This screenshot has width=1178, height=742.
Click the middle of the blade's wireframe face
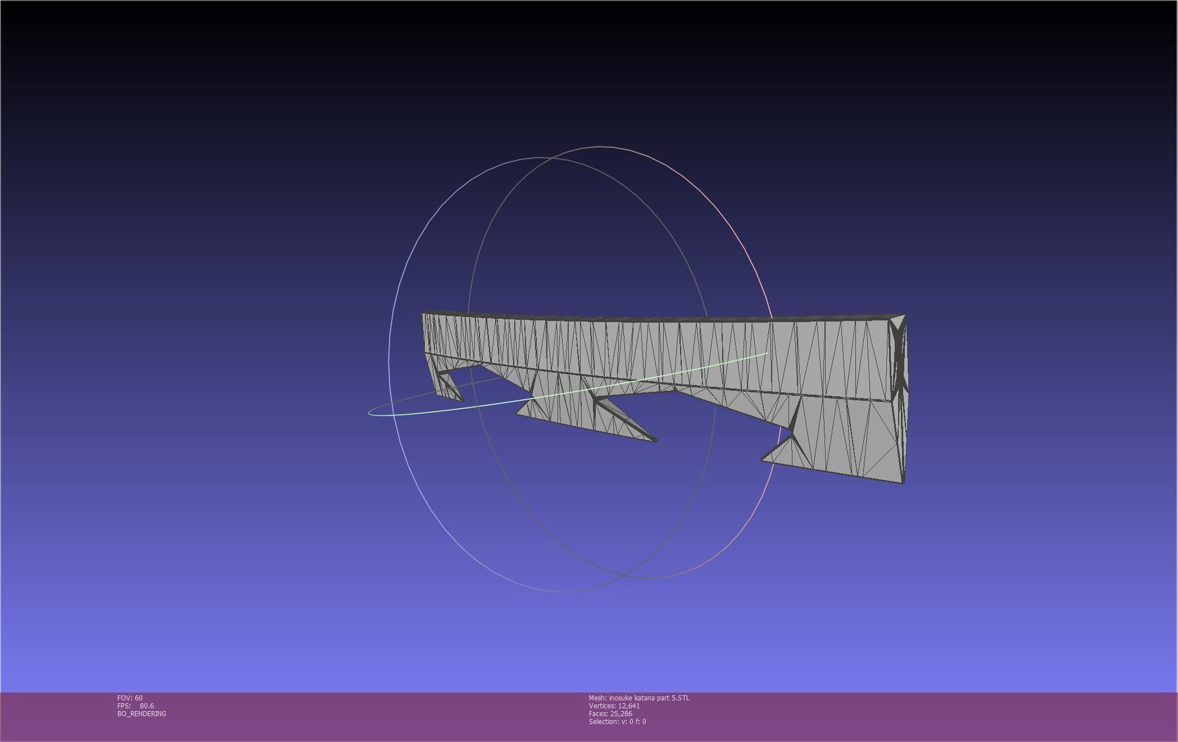pyautogui.click(x=663, y=349)
